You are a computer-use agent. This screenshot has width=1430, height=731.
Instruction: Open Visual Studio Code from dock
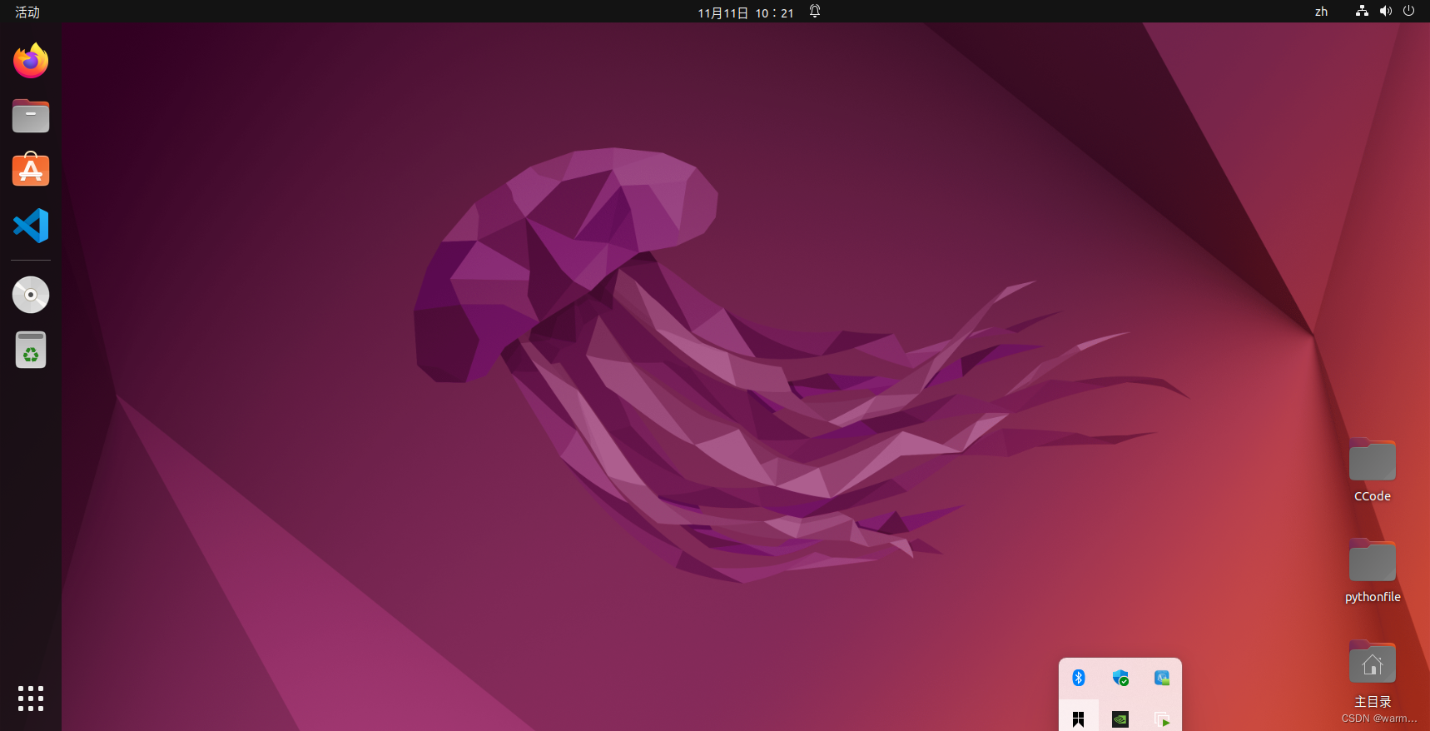pos(31,226)
